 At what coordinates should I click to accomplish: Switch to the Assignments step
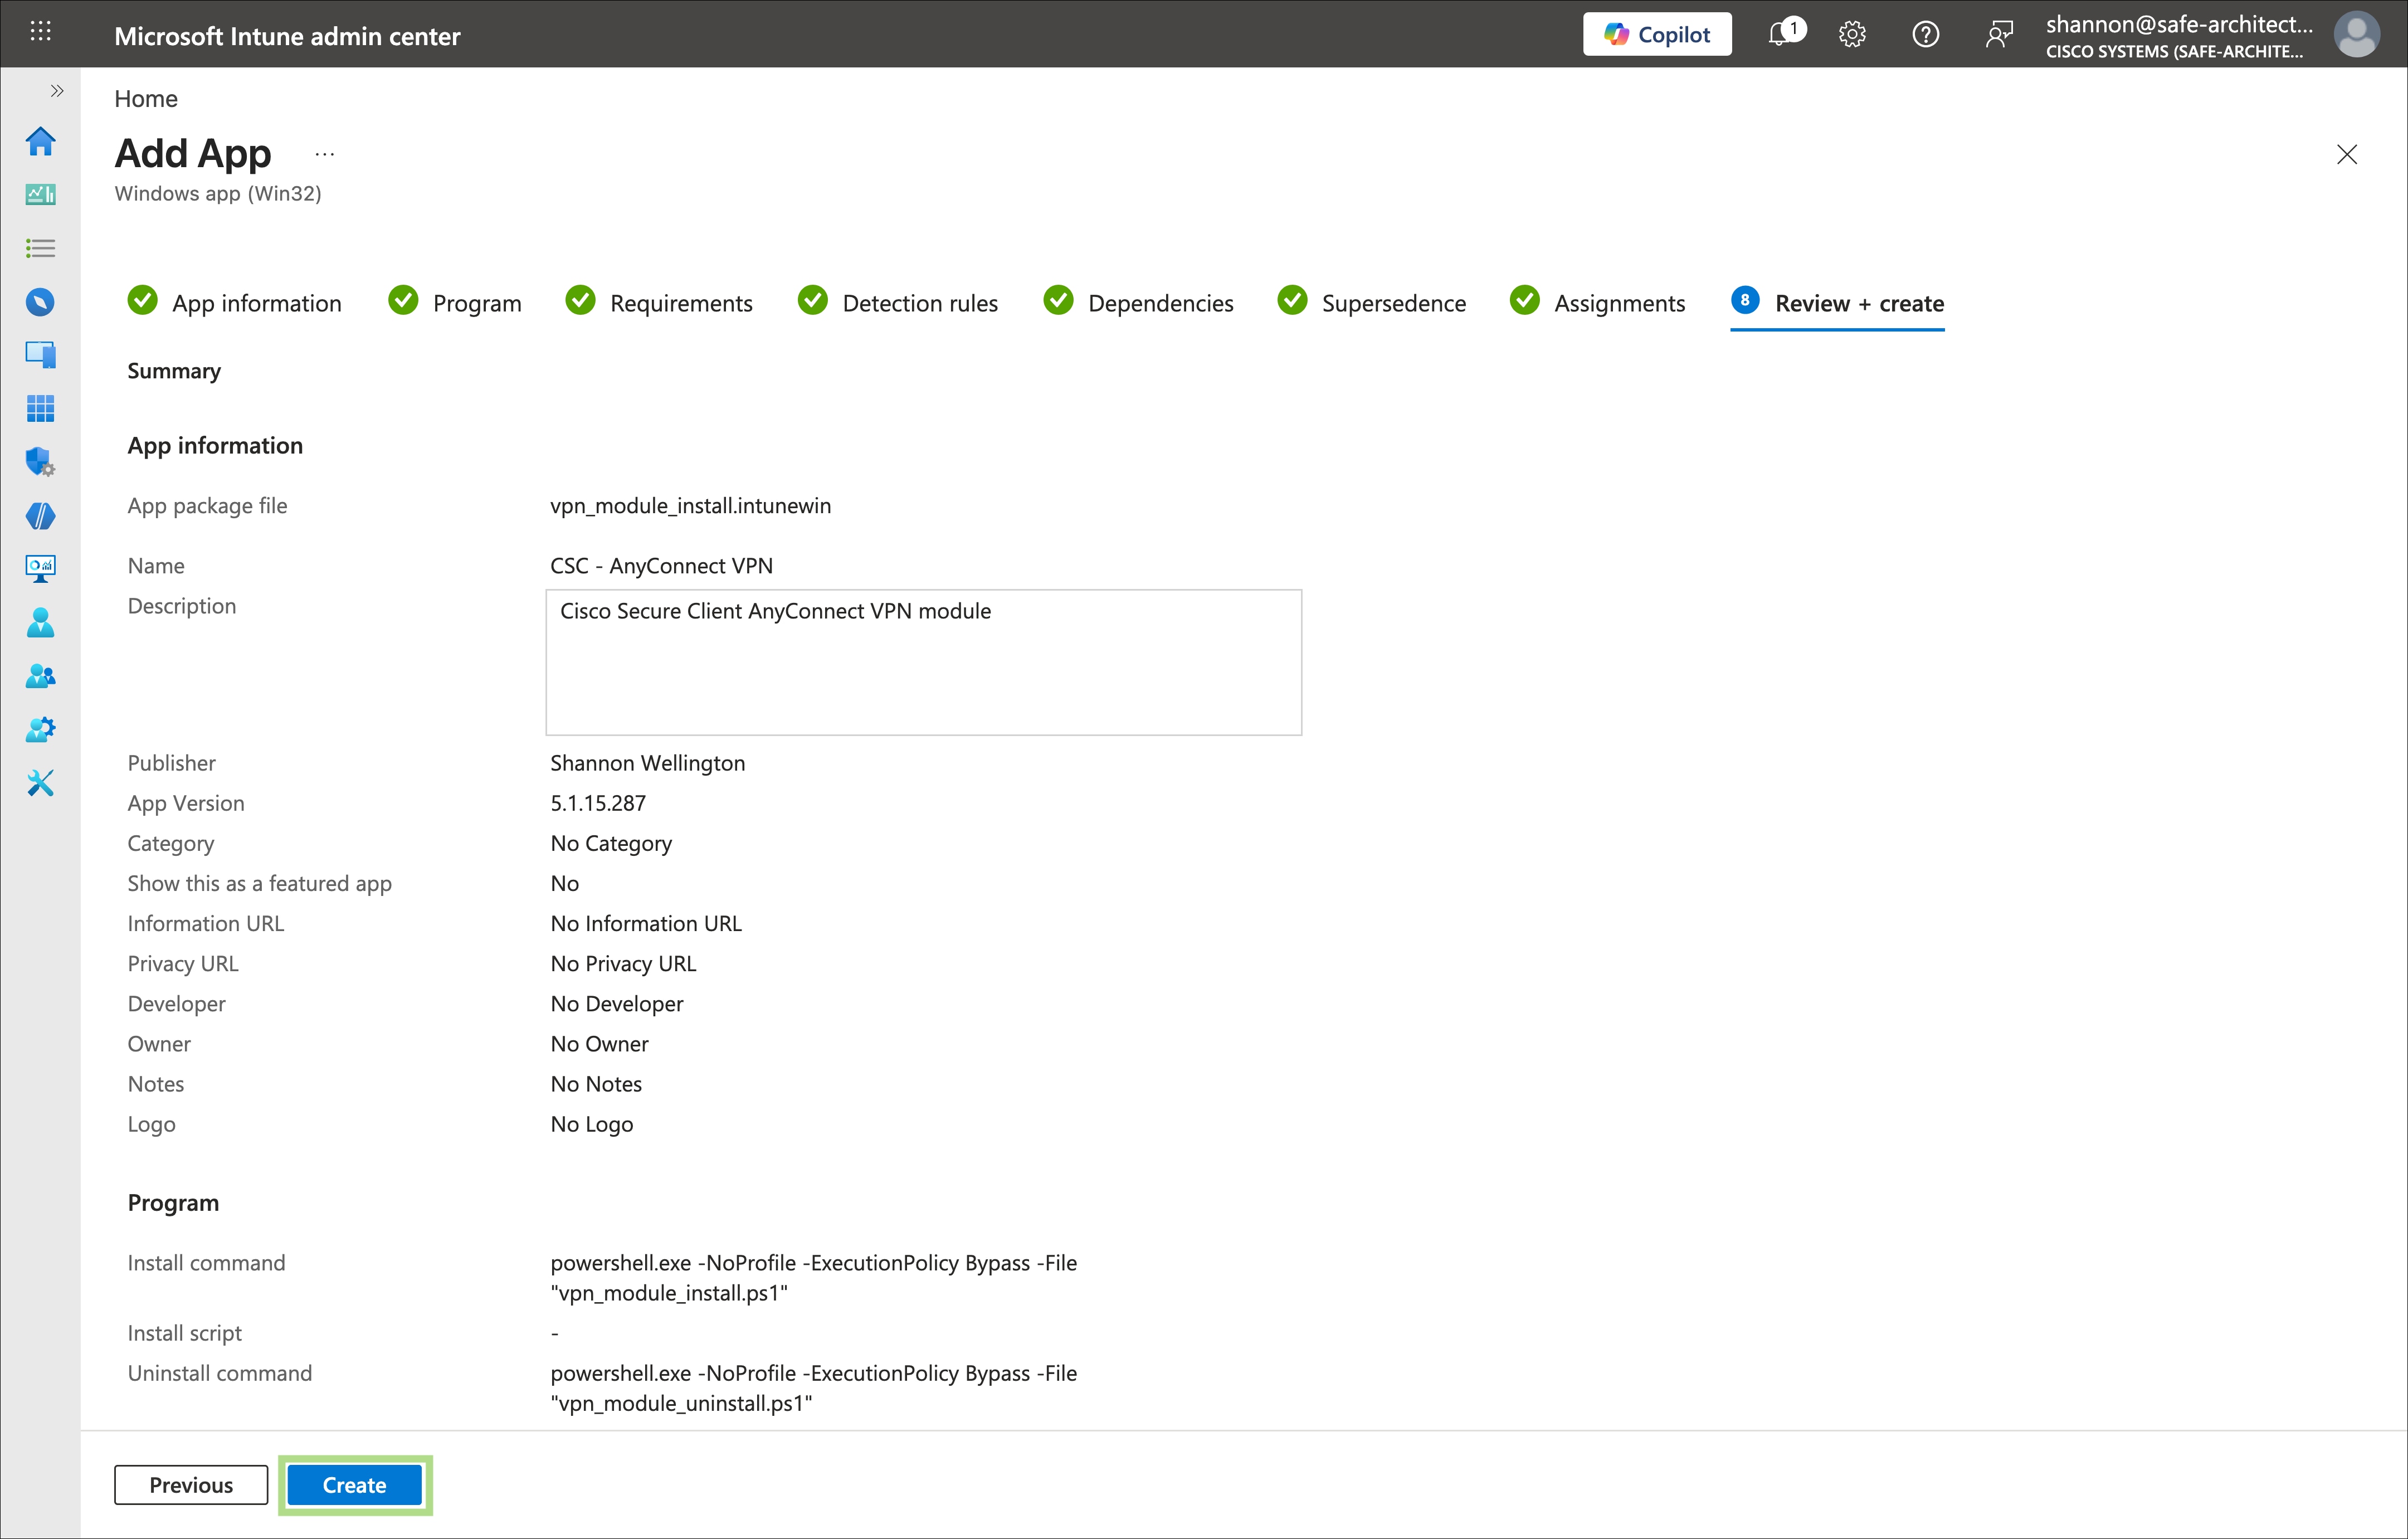pos(1598,303)
